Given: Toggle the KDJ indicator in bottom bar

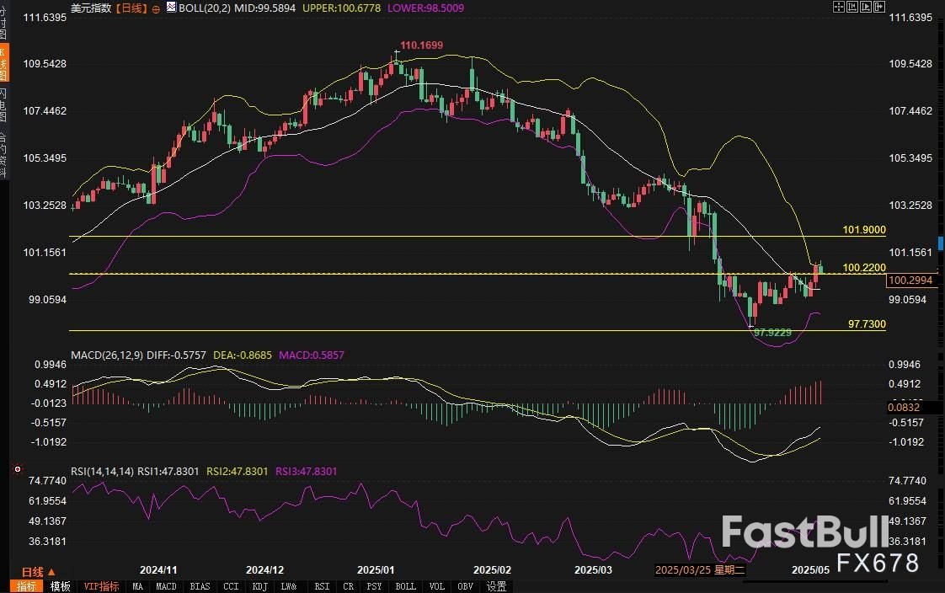Looking at the screenshot, I should [x=259, y=586].
